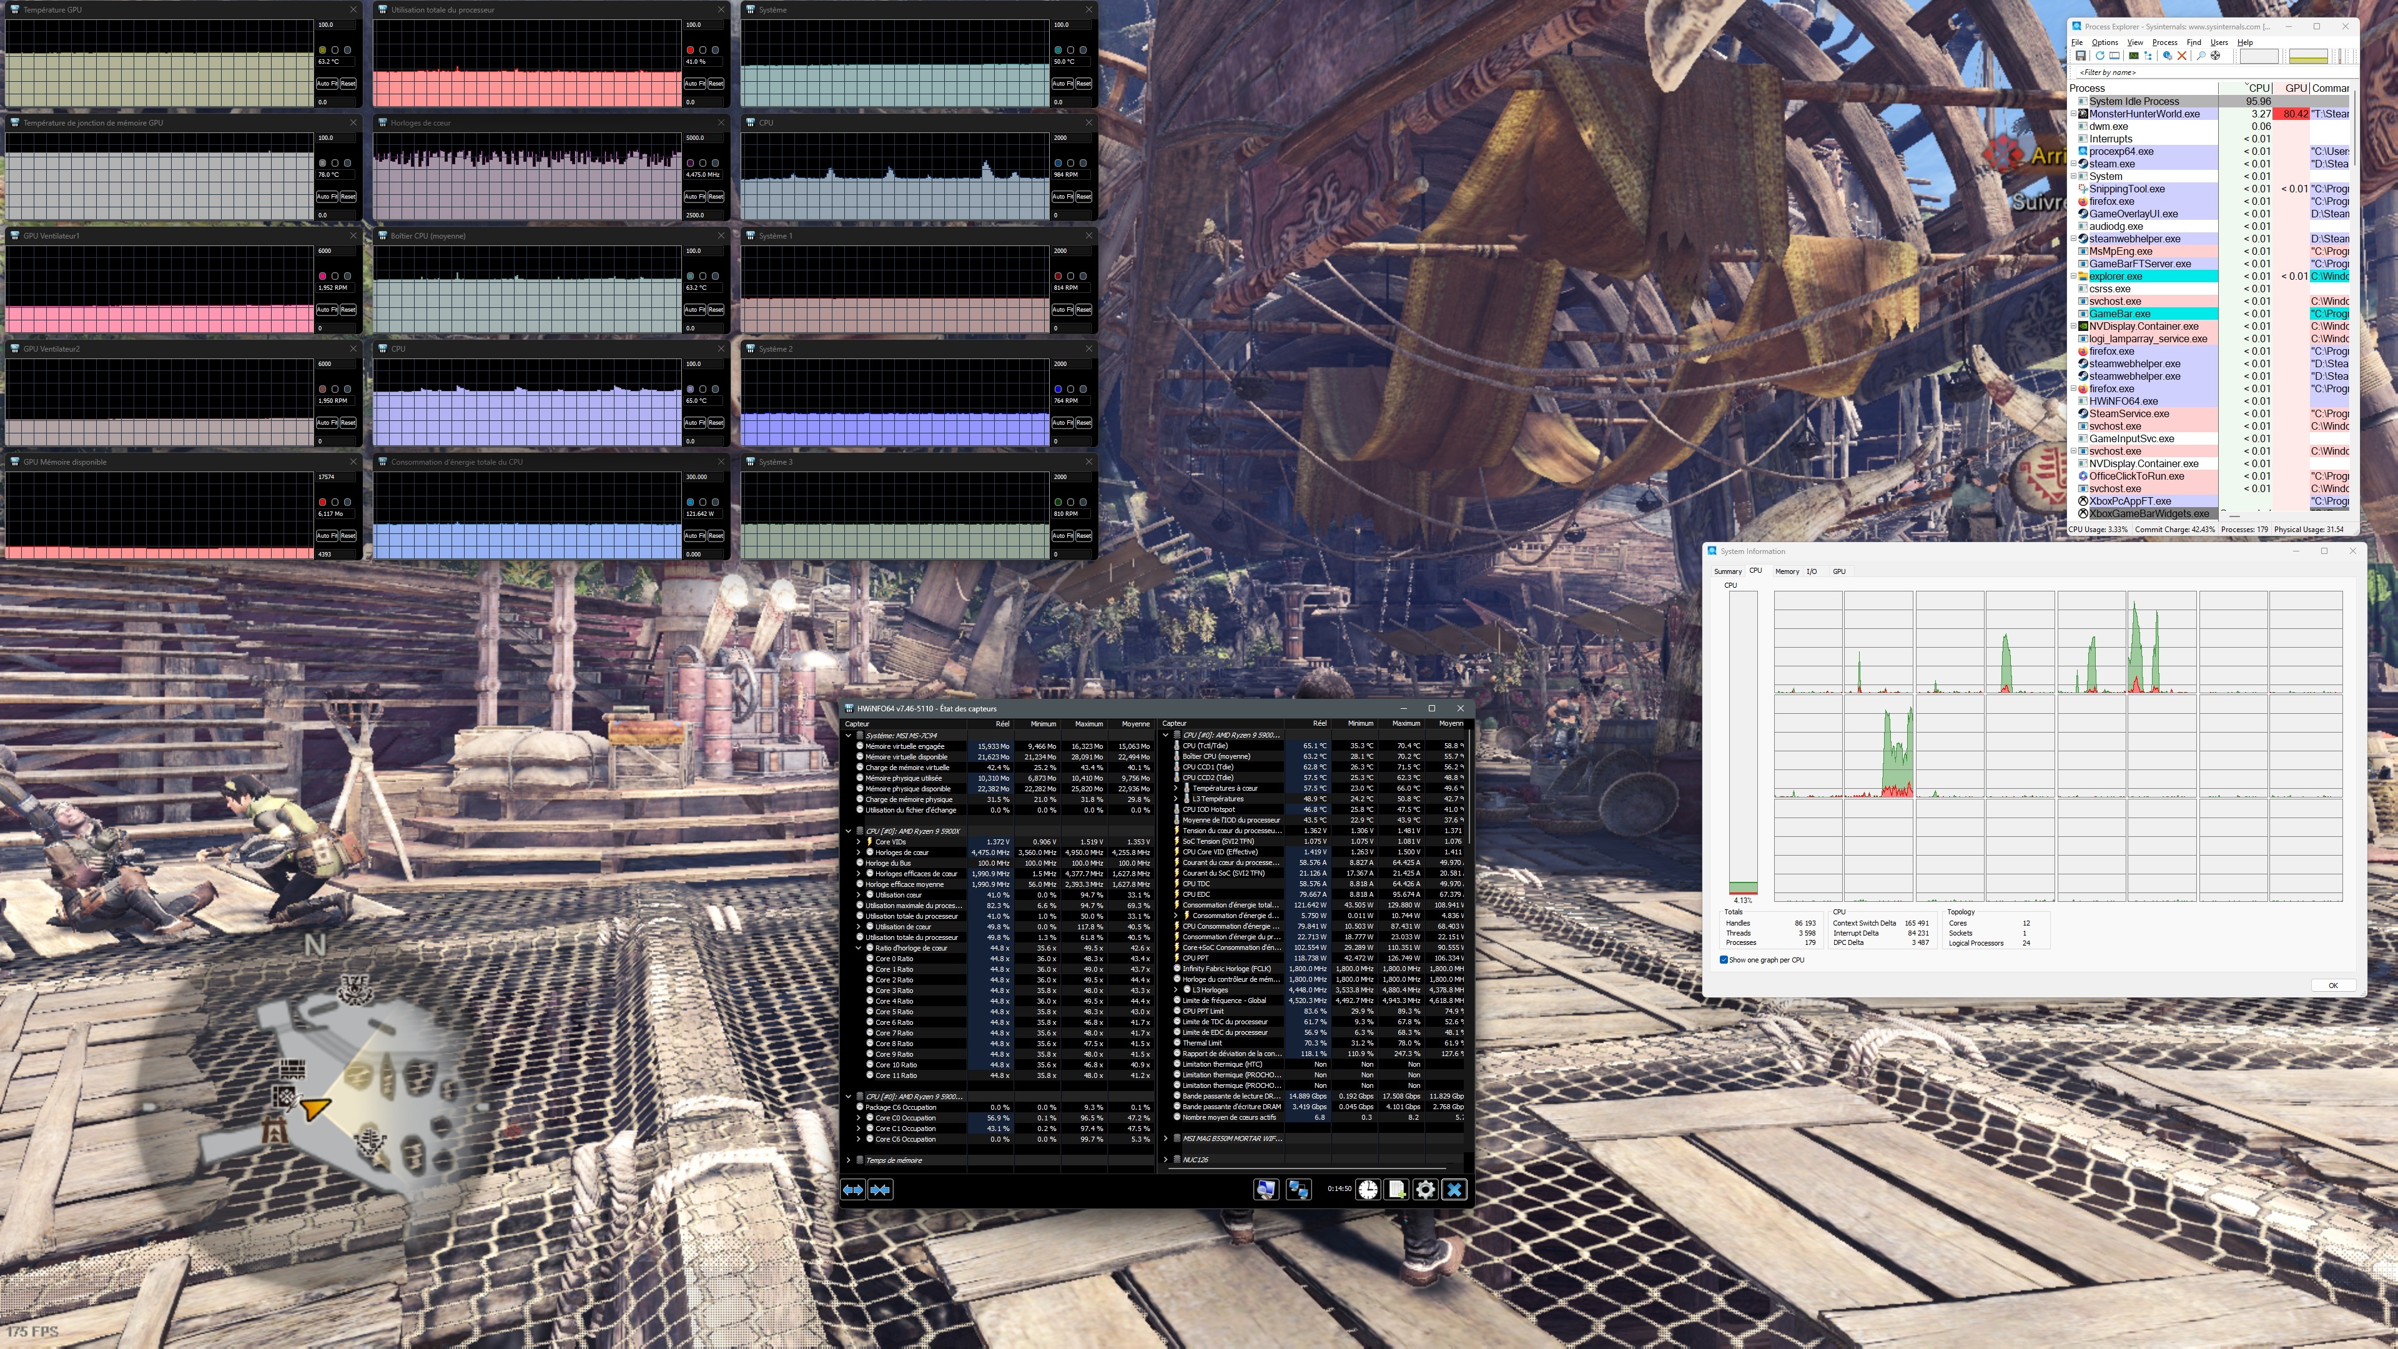Close the 'Horloges de cœur' graph window
Screen dimensions: 2398x1349
(x=721, y=122)
